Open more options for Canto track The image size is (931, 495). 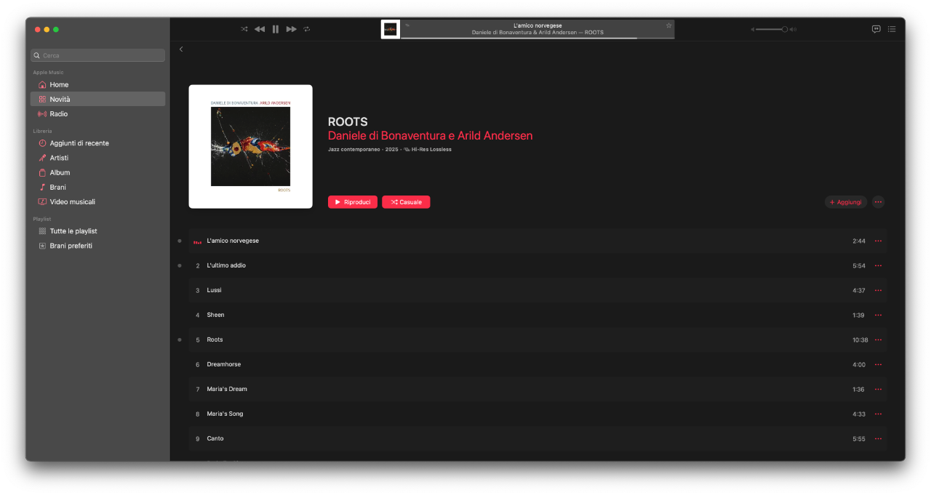click(x=878, y=438)
